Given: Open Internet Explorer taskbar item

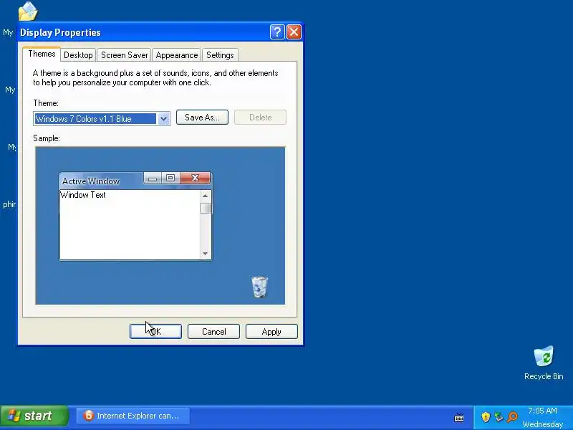Looking at the screenshot, I should click(133, 416).
